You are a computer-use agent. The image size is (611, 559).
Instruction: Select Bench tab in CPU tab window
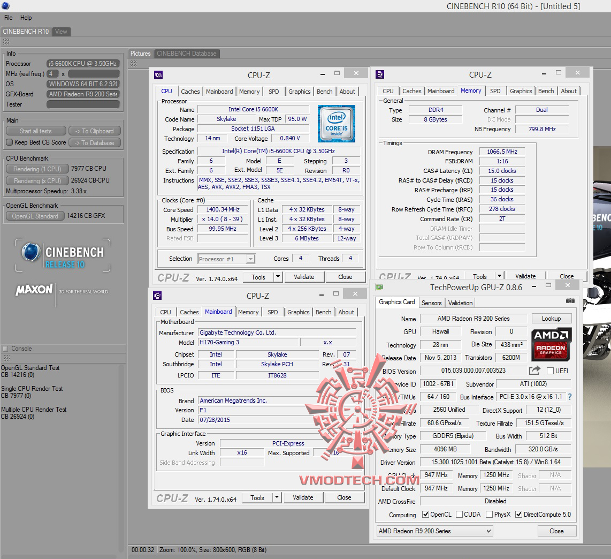point(324,91)
